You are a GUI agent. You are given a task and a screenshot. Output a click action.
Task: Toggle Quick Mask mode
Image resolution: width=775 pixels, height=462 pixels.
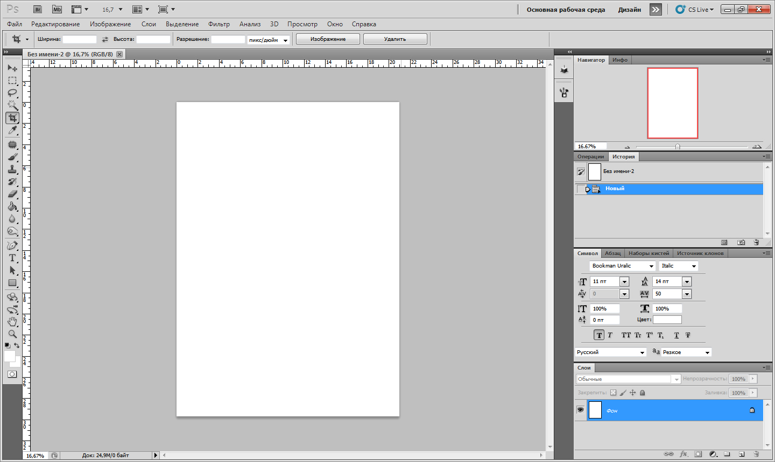pos(12,374)
